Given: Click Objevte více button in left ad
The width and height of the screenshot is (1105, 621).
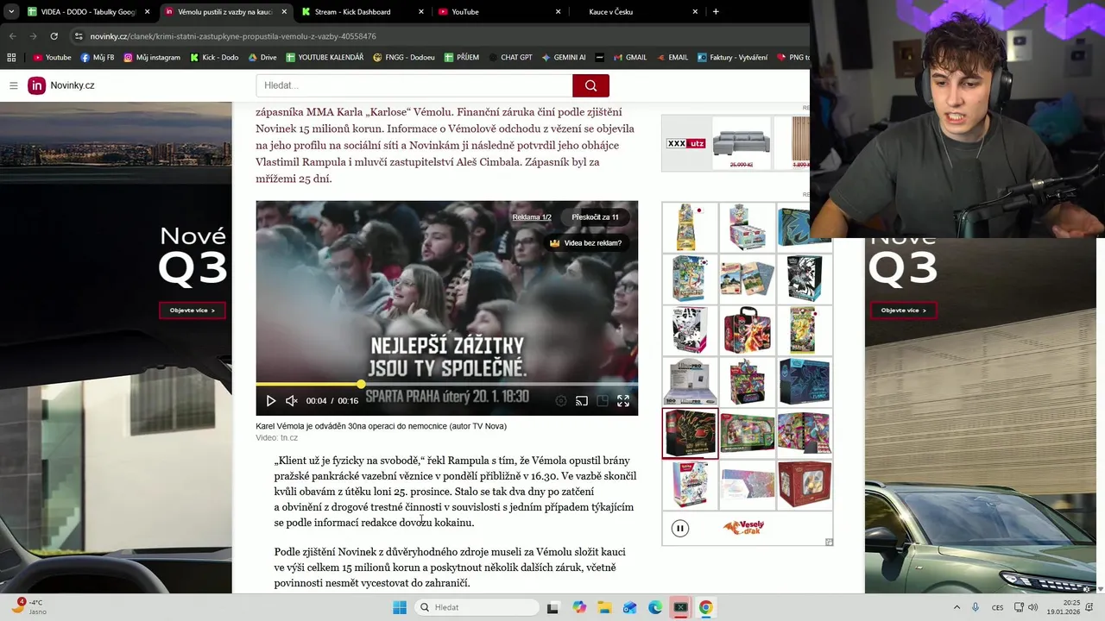Looking at the screenshot, I should coord(192,310).
